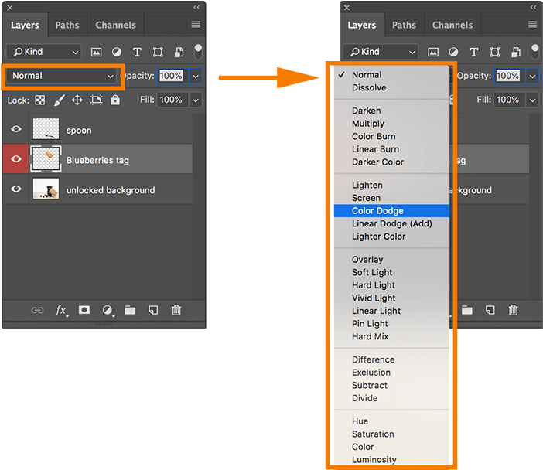
Task: Click the spoon layer thumbnail
Action: point(46,130)
